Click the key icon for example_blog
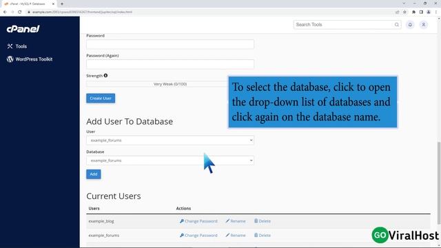Image resolution: width=441 pixels, height=248 pixels. pyautogui.click(x=182, y=221)
